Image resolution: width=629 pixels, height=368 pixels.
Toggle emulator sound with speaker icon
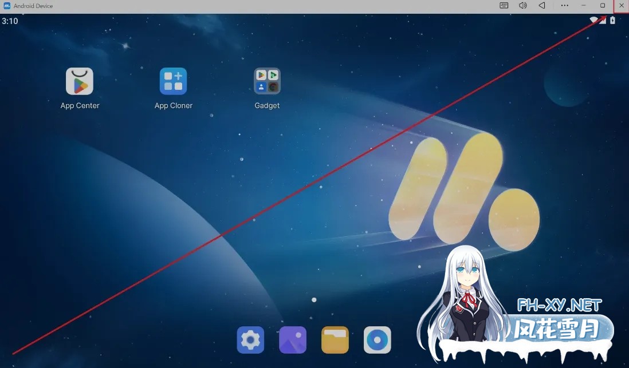[x=522, y=6]
